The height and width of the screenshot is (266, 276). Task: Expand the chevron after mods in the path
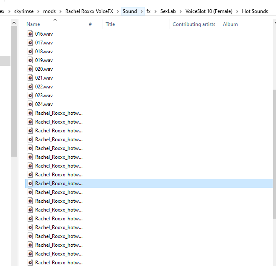click(x=60, y=11)
